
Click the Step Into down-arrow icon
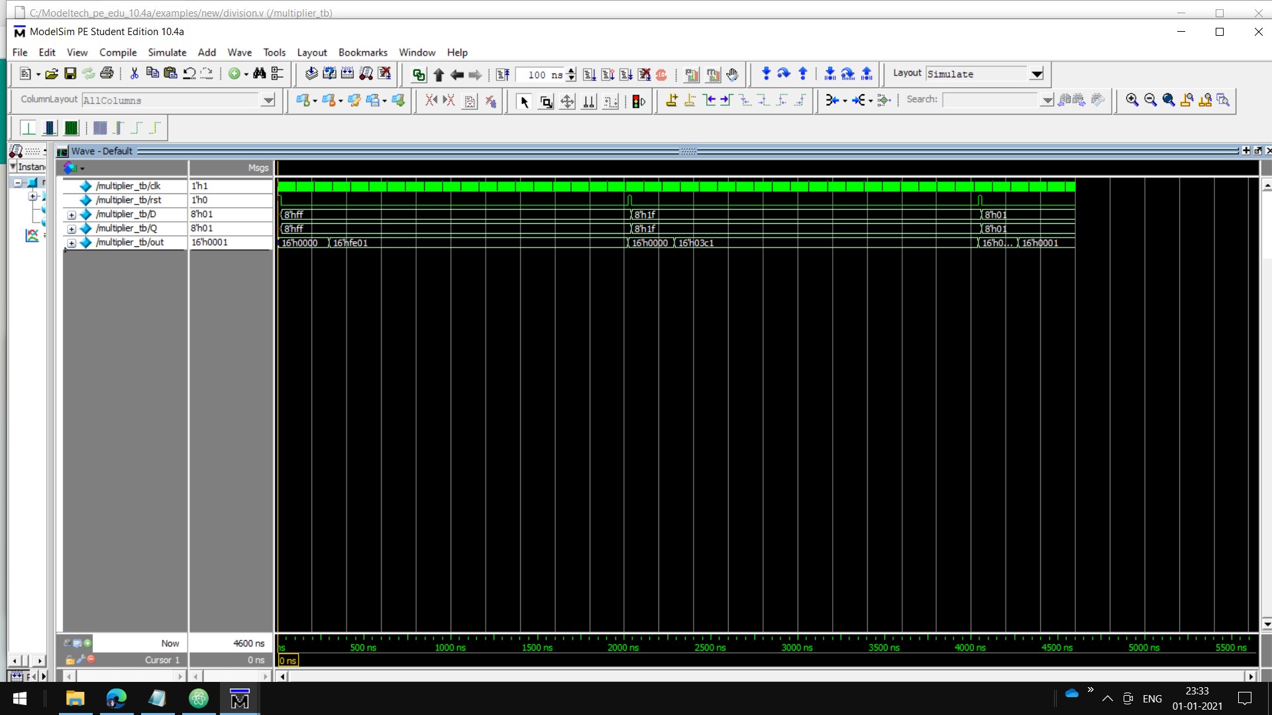766,73
